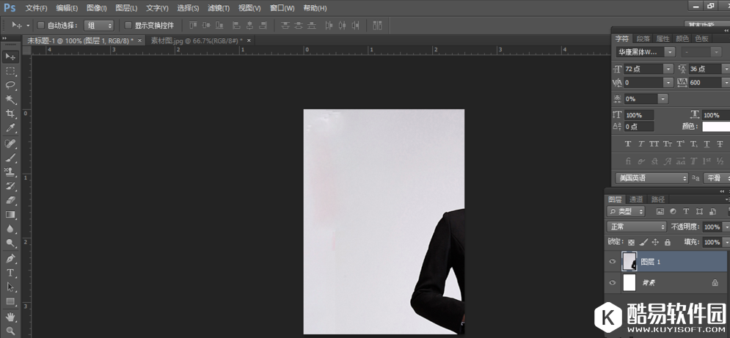Switch to the Hand tool
Screen dimensions: 730x338
click(x=10, y=317)
